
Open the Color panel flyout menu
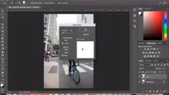click(x=167, y=9)
